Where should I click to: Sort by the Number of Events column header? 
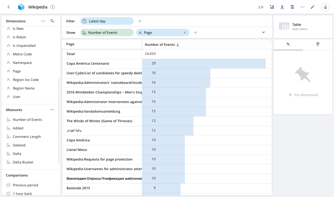(x=207, y=44)
